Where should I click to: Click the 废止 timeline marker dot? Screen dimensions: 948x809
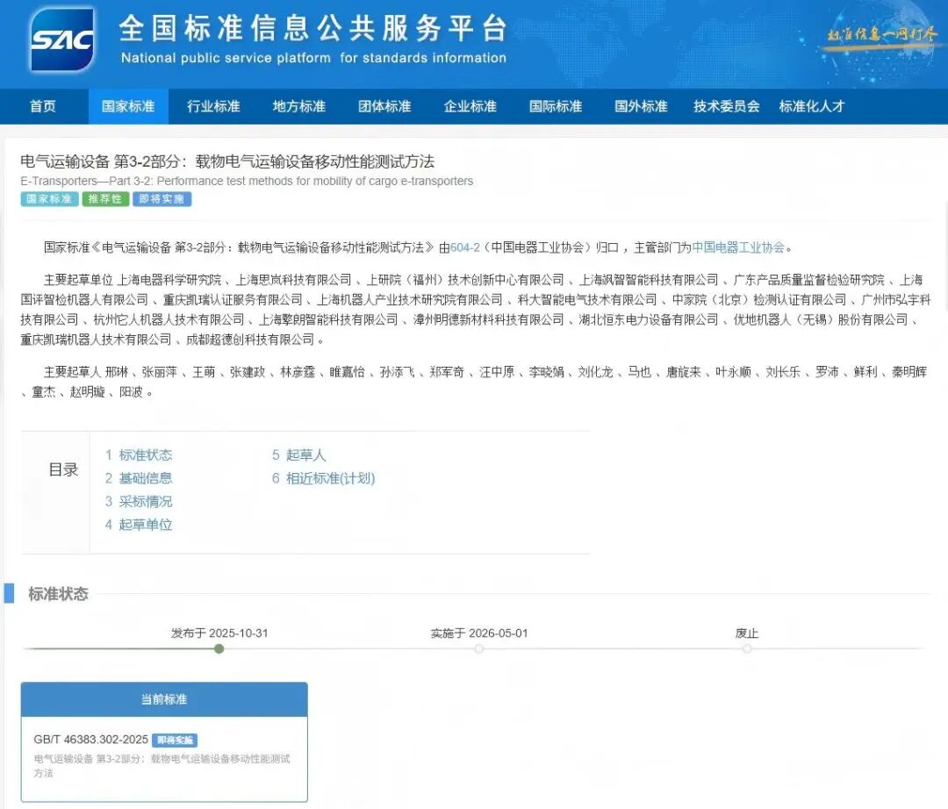coord(746,649)
